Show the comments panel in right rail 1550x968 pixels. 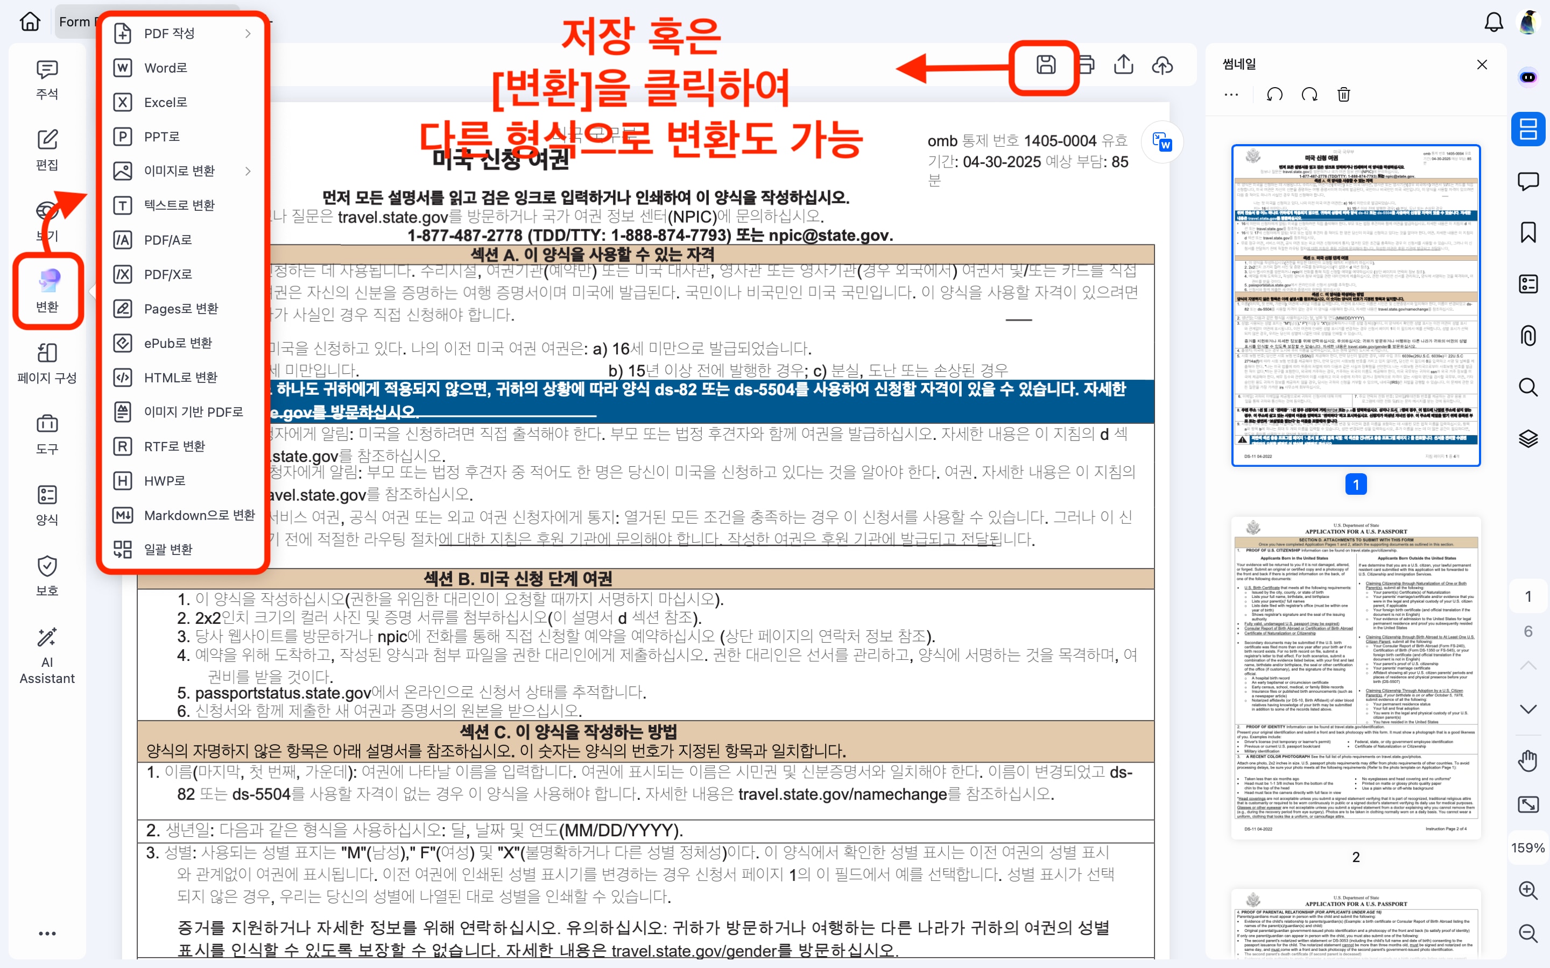1528,181
